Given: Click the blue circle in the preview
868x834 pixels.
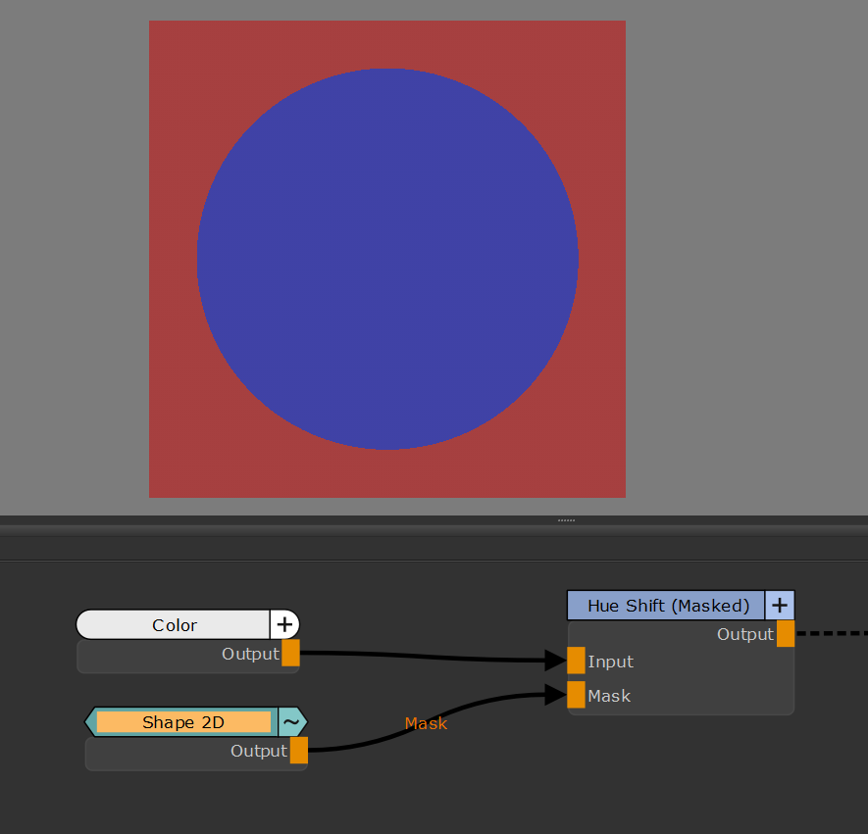Looking at the screenshot, I should point(387,259).
